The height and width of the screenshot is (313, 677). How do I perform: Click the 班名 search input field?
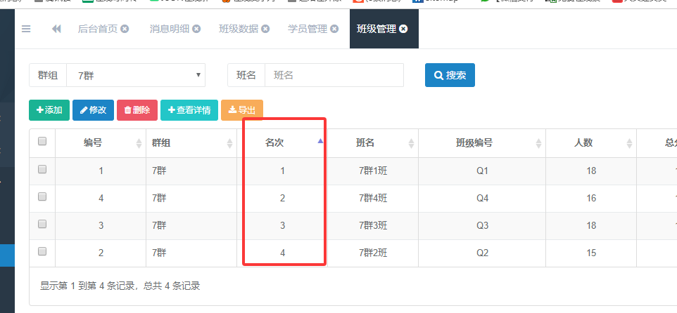pyautogui.click(x=334, y=75)
